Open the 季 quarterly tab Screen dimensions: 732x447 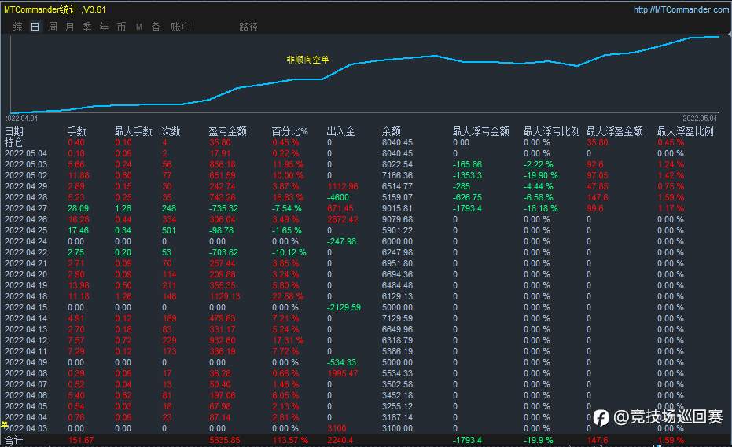coord(86,27)
